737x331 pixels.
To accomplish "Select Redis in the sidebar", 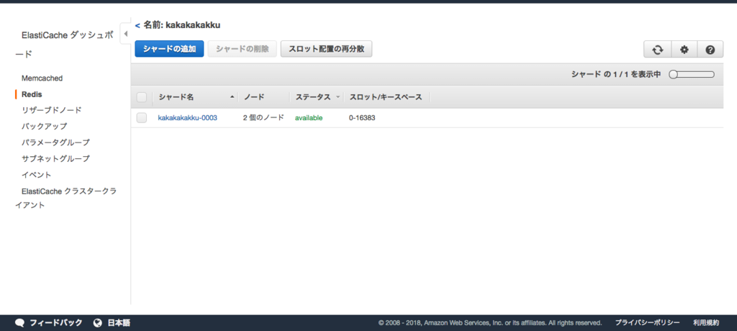I will (32, 94).
